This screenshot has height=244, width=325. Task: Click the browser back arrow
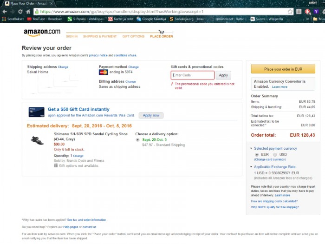pos(5,12)
